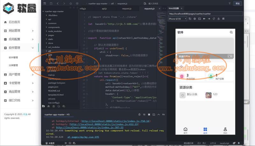The image size is (255, 146).
Task: Open link index.js:750:14 in console
Action: [115, 121]
